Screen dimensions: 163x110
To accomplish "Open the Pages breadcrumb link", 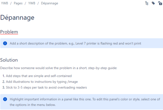I will coord(18,3).
